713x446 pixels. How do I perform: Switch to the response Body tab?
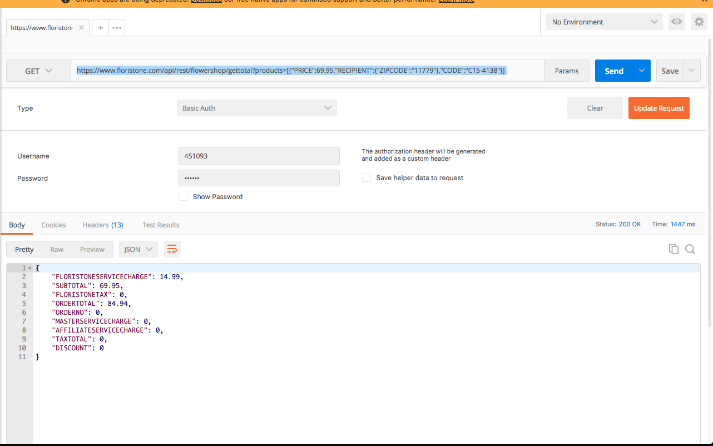click(17, 225)
